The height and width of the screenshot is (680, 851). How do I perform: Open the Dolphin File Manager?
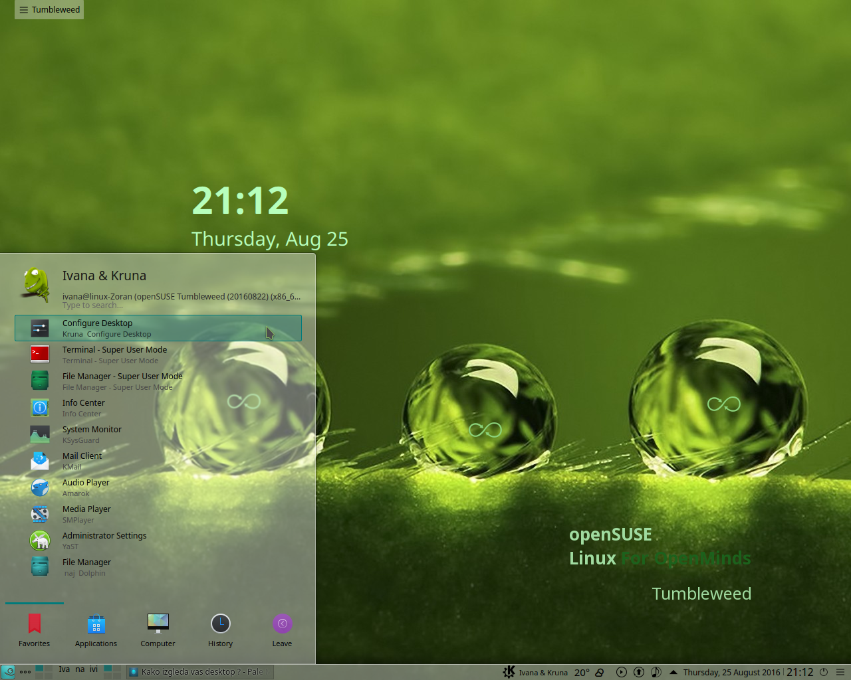click(158, 567)
